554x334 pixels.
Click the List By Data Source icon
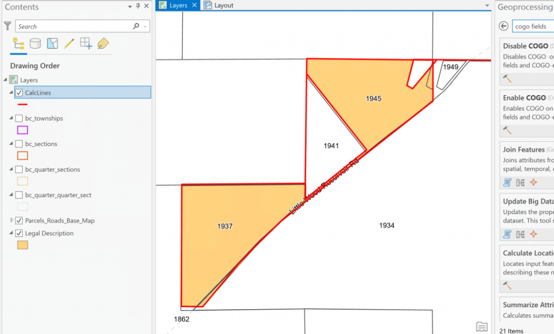click(35, 44)
